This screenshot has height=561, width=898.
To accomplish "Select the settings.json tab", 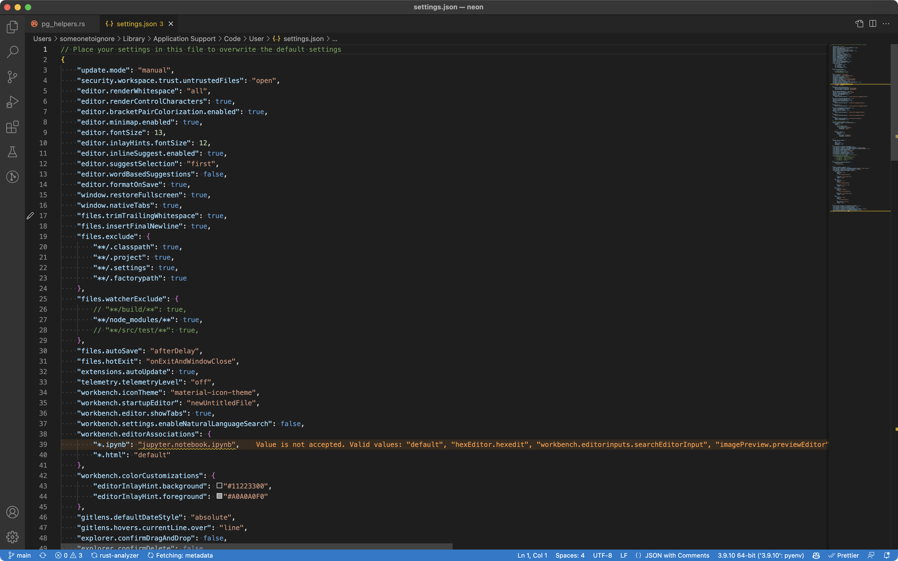I will point(136,24).
